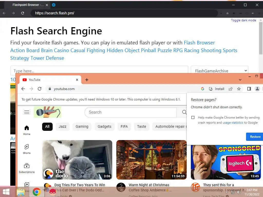The width and height of the screenshot is (263, 197).
Task: Click the Windows Start button
Action: click(x=6, y=192)
